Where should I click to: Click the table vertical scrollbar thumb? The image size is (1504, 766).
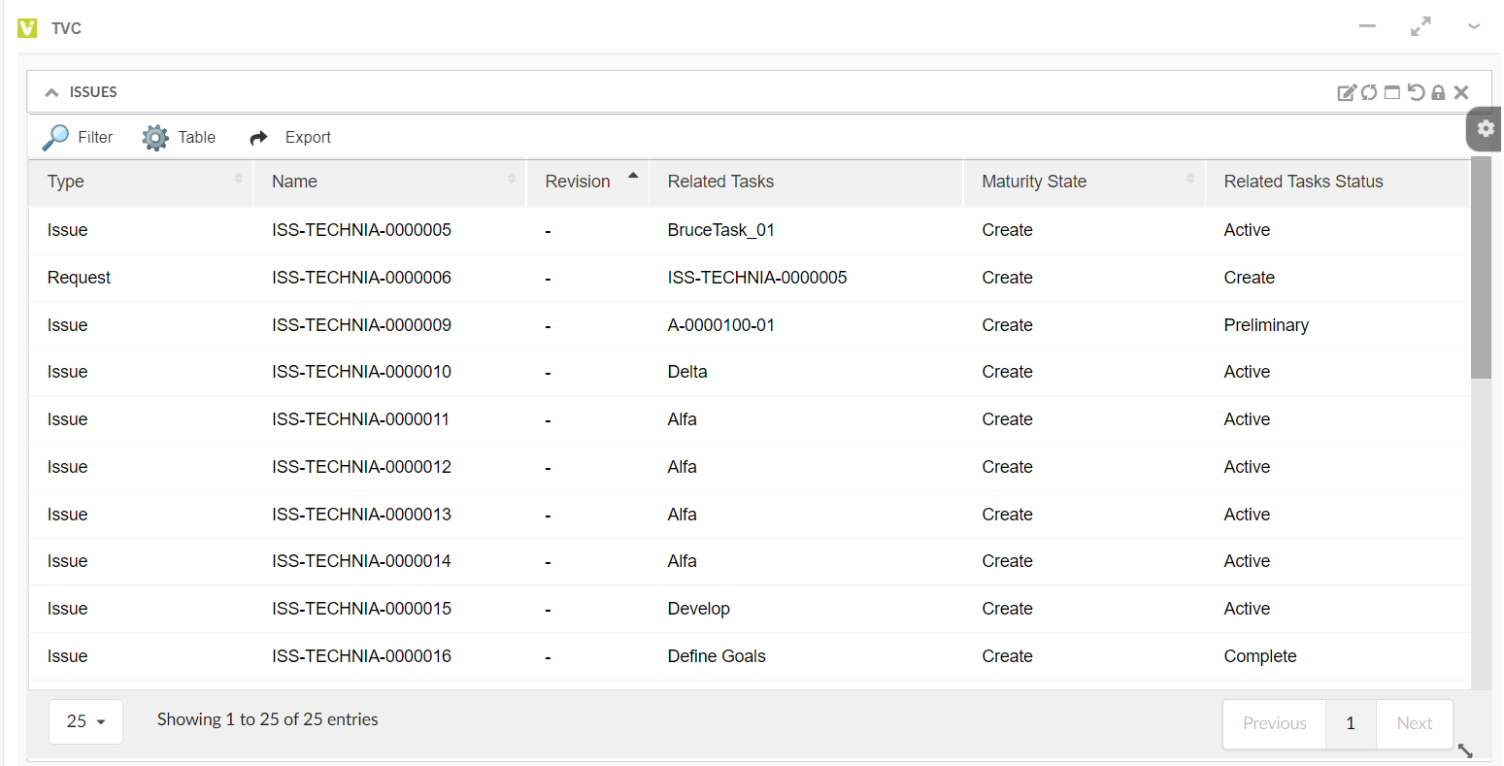click(x=1480, y=267)
